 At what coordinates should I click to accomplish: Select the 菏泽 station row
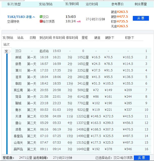pos(81,97)
